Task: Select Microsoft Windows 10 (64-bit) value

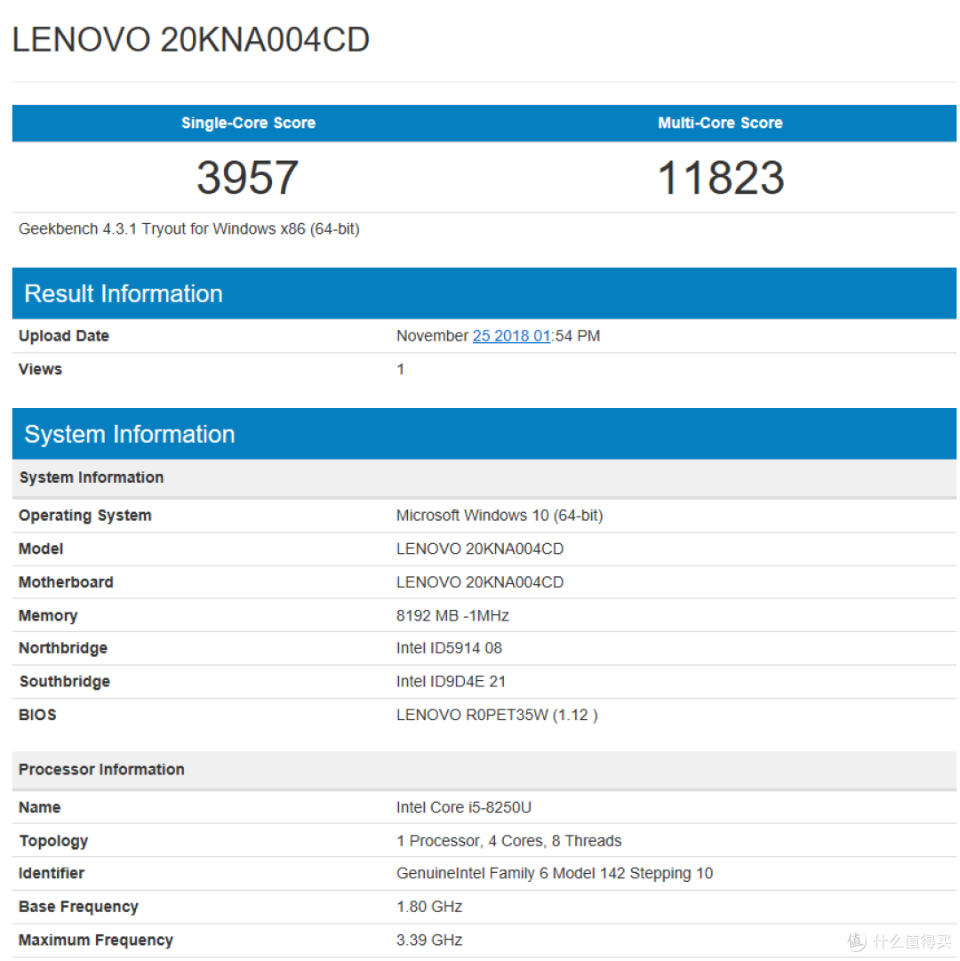Action: click(x=500, y=516)
